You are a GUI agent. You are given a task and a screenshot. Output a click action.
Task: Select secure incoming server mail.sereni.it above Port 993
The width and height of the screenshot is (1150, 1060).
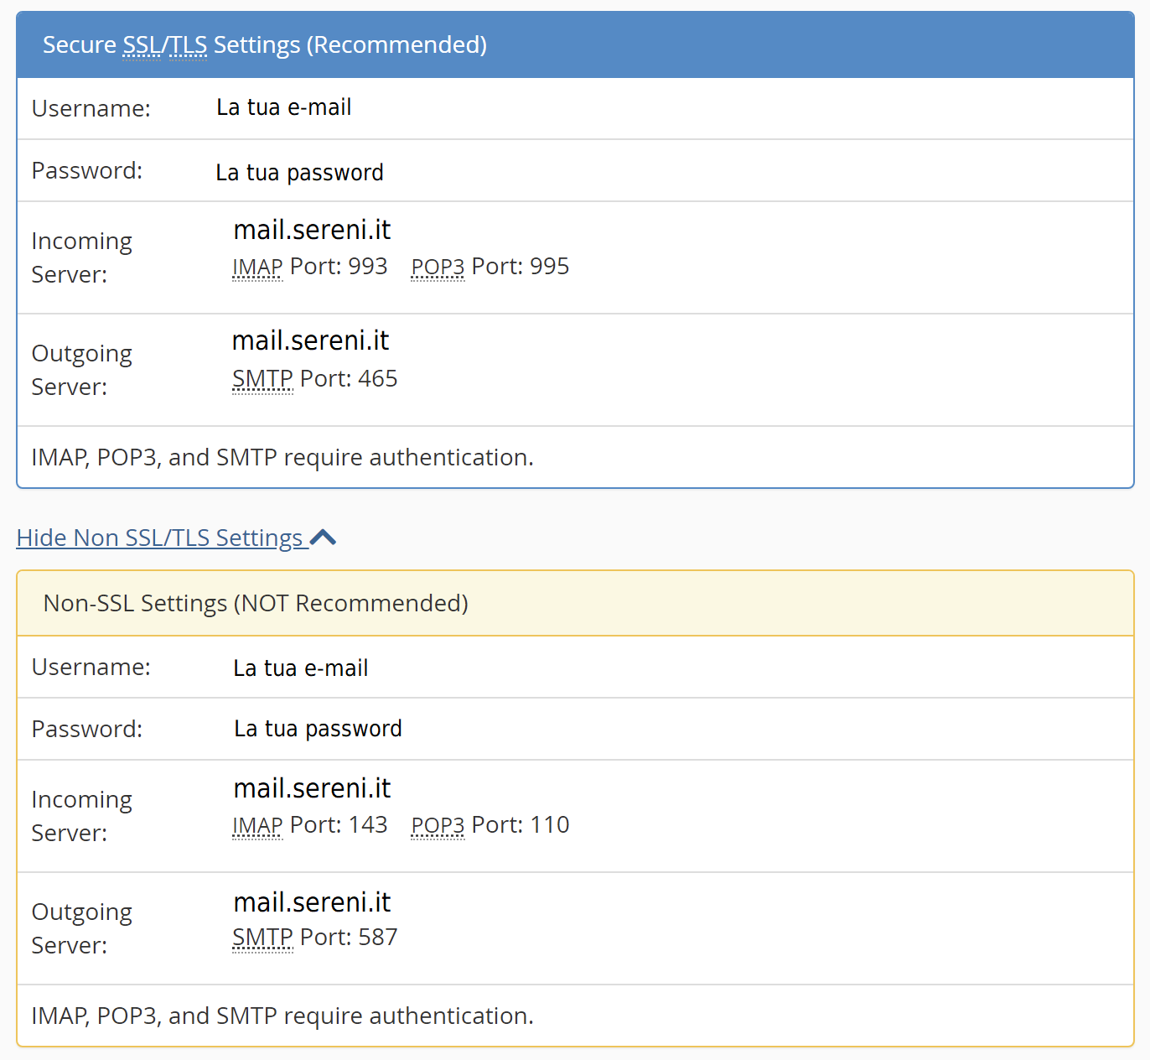[312, 230]
